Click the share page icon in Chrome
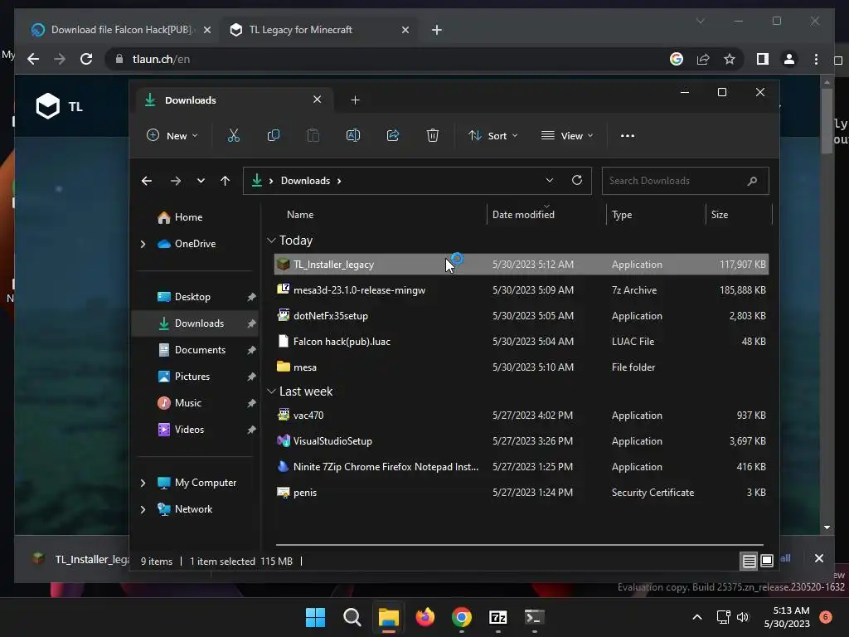The height and width of the screenshot is (637, 849). pos(703,59)
